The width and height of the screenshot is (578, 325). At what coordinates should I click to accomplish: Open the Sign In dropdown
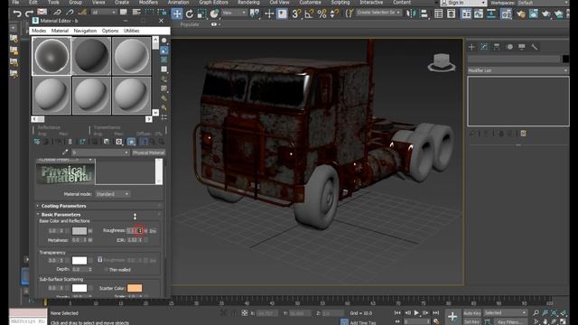coord(464,3)
